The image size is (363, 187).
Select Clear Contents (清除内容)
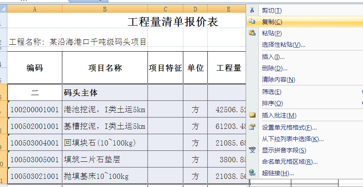pos(278,80)
